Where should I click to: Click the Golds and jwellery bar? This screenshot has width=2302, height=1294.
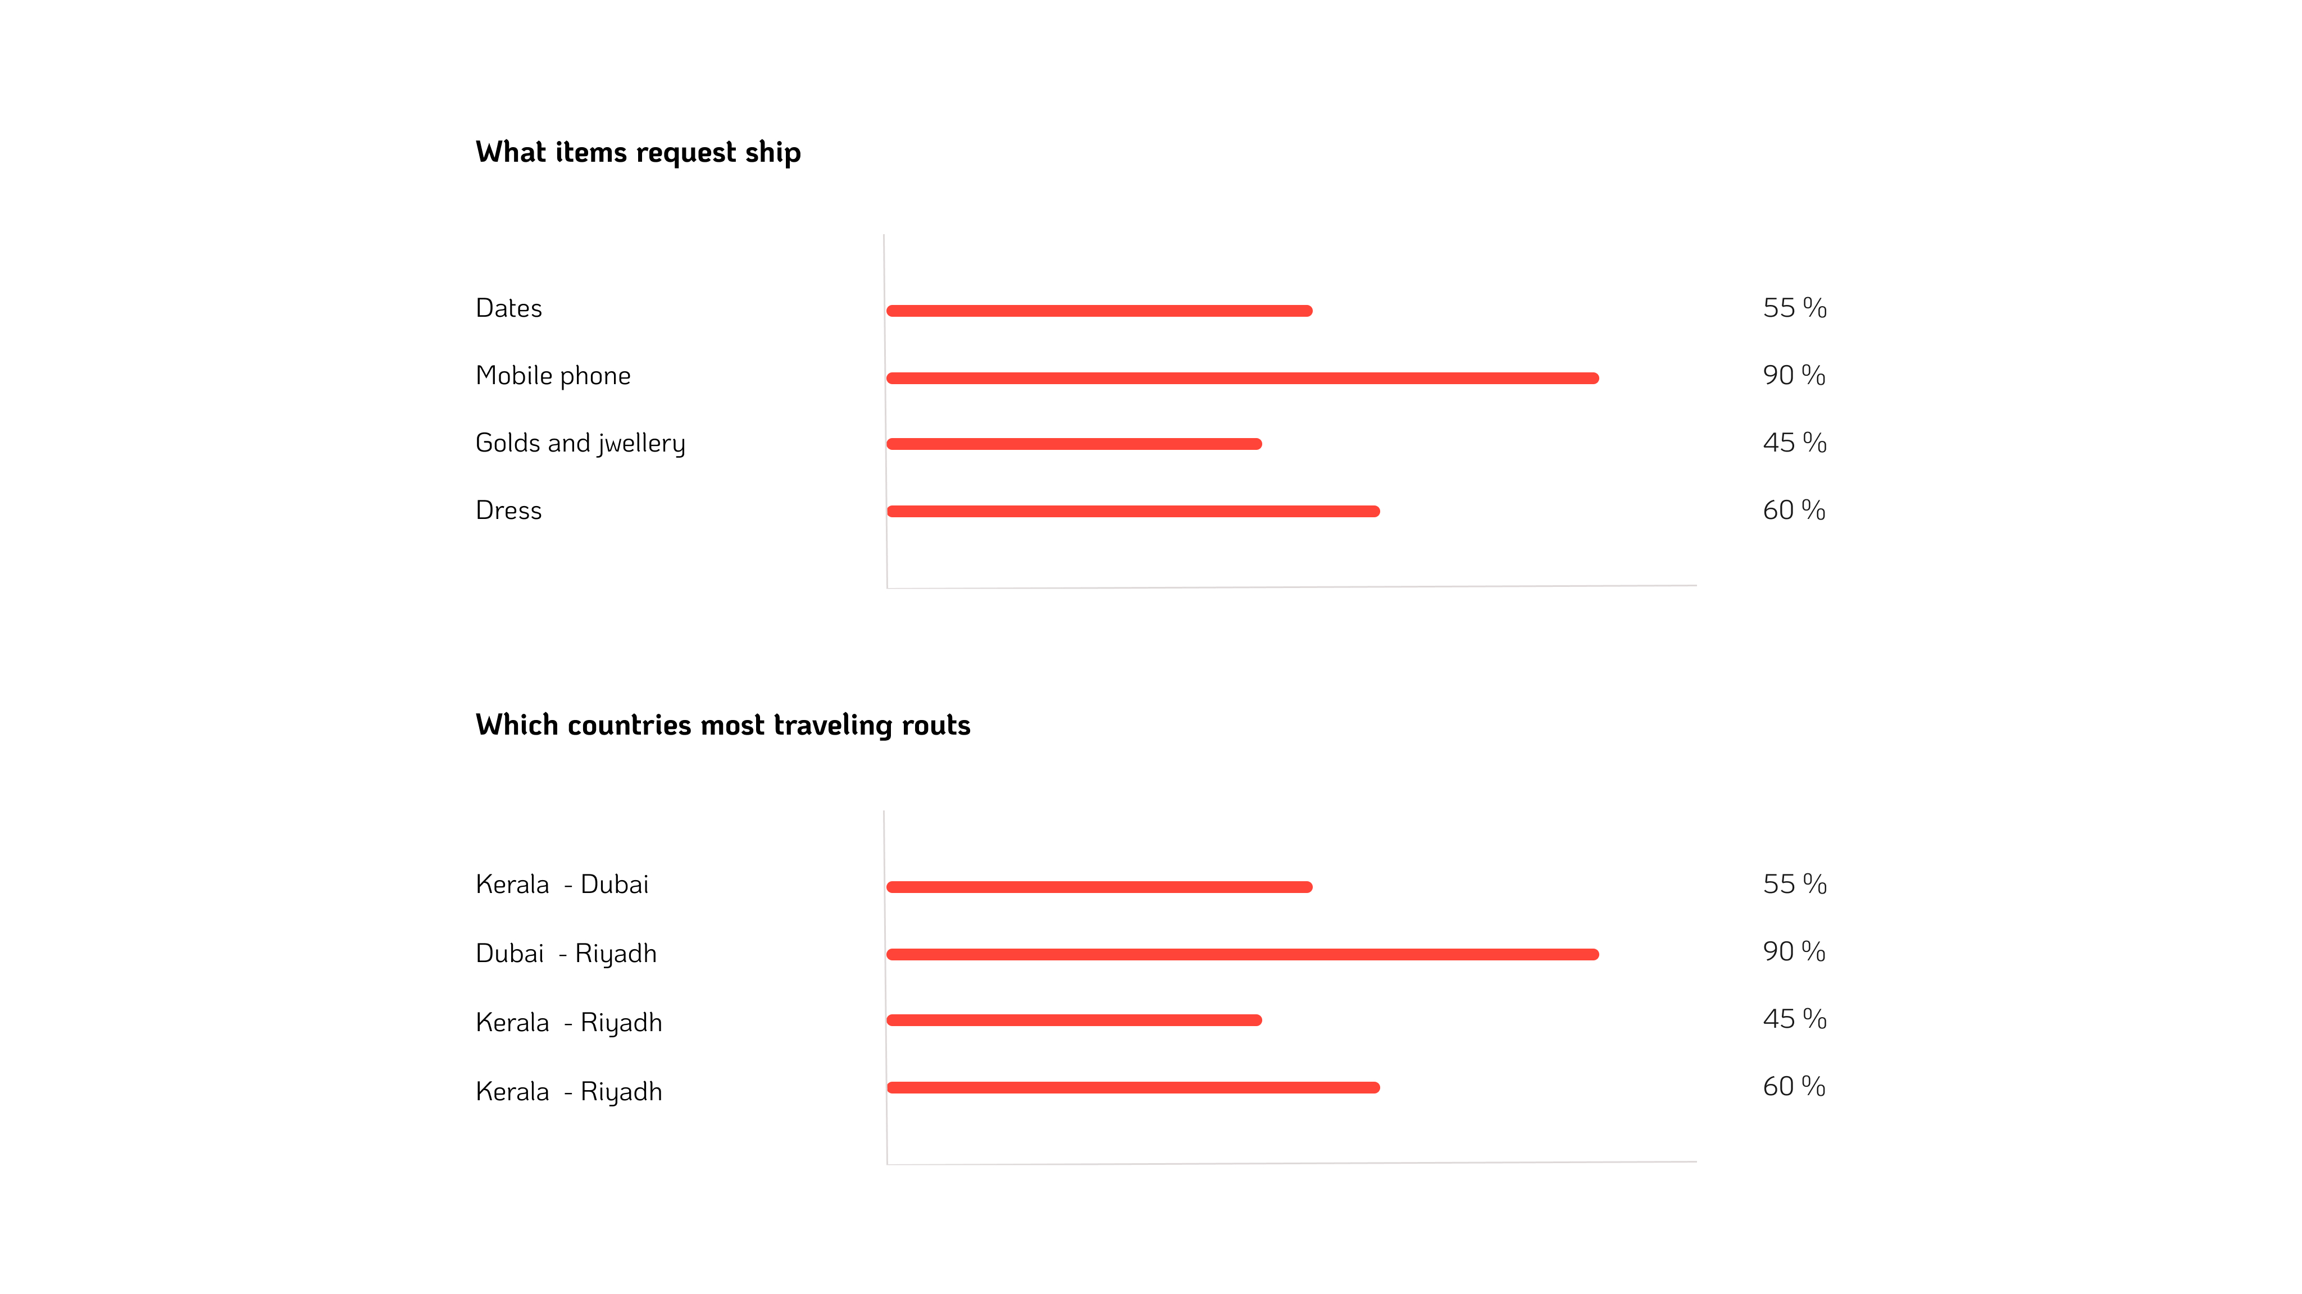click(x=1074, y=444)
